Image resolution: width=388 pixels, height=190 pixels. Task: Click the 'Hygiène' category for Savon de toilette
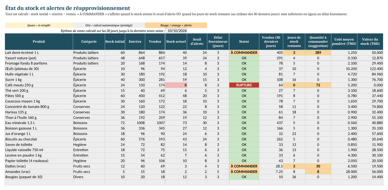tap(89, 145)
